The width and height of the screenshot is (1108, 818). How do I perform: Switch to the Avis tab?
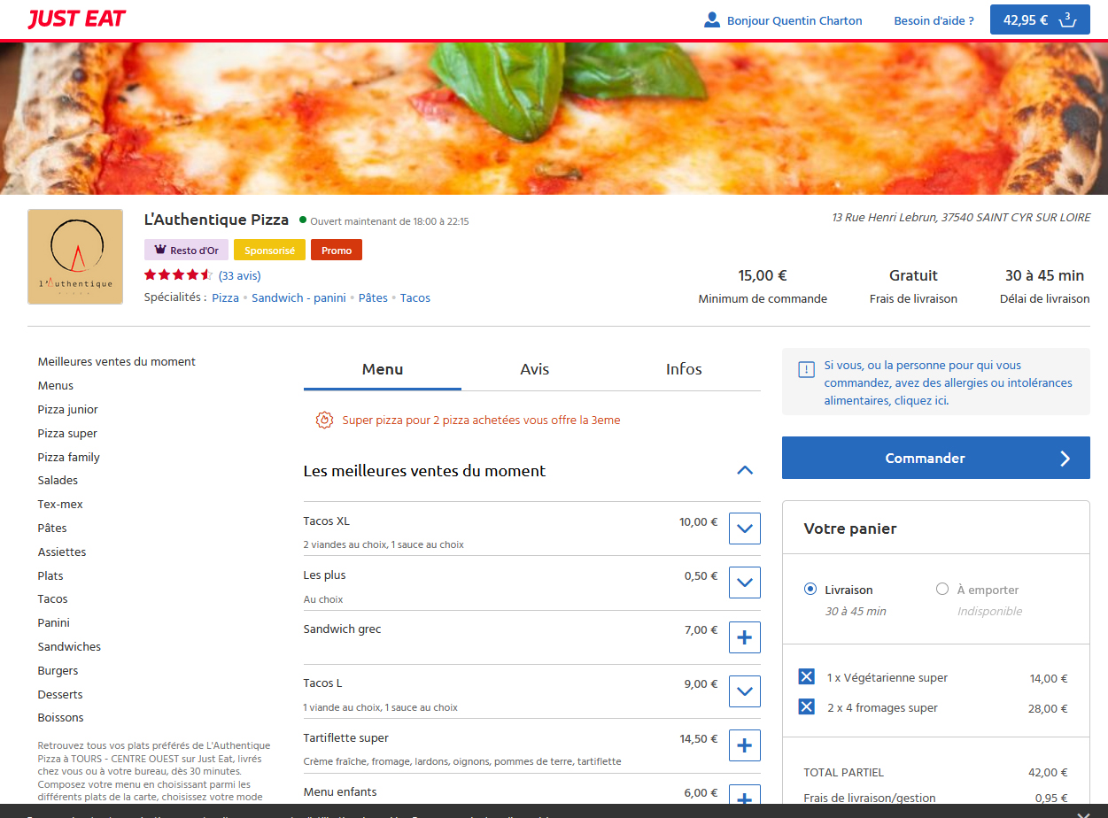pos(535,370)
